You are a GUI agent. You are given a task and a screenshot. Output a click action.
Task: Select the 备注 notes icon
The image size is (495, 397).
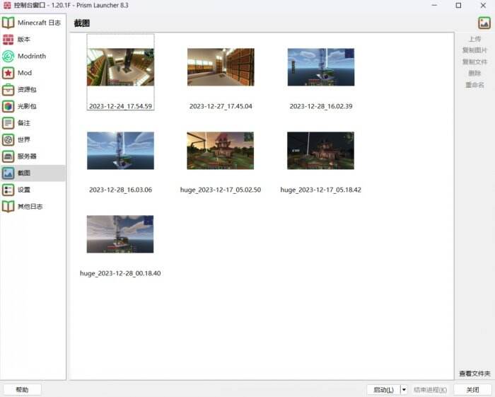point(8,123)
